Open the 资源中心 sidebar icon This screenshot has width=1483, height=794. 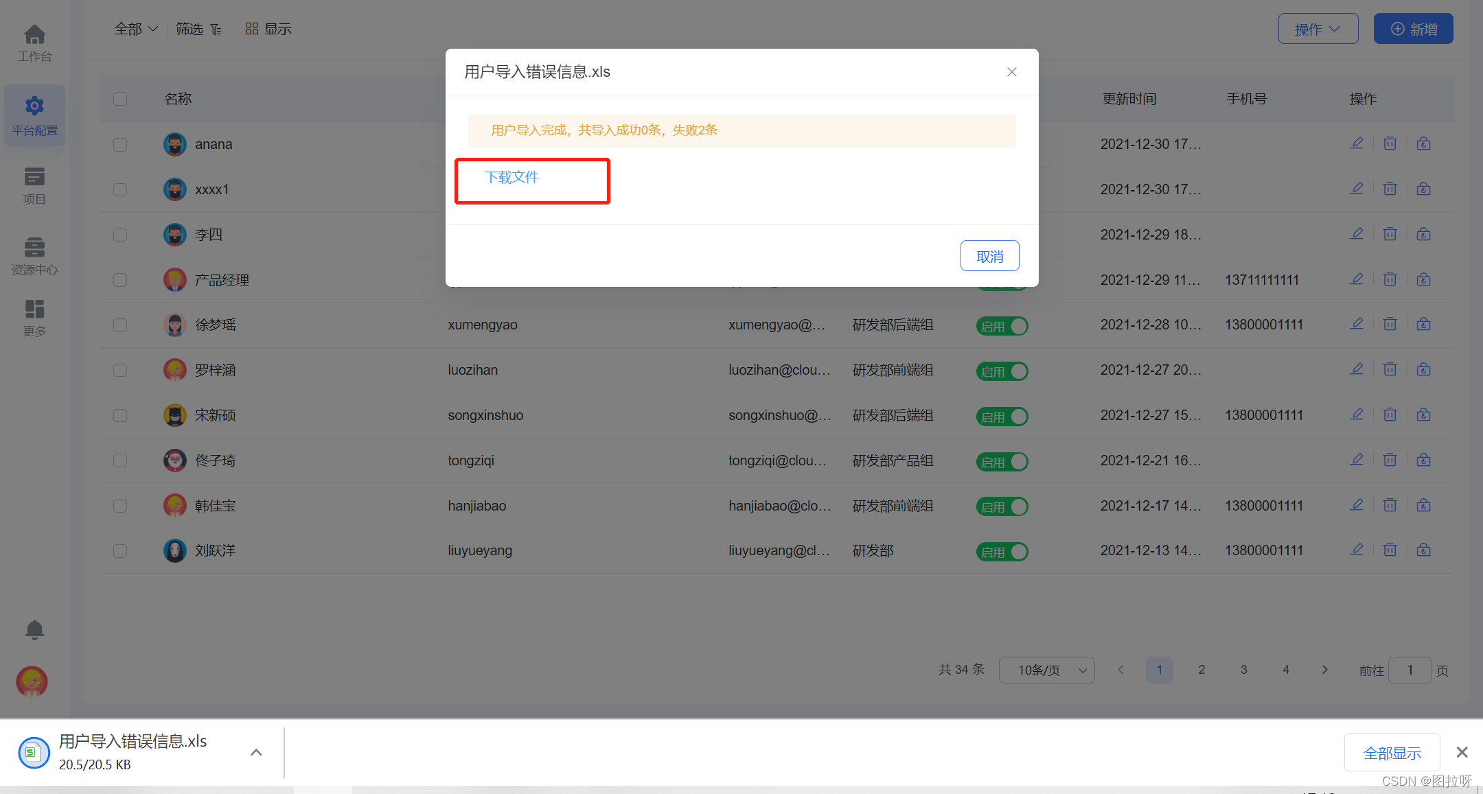click(x=34, y=247)
